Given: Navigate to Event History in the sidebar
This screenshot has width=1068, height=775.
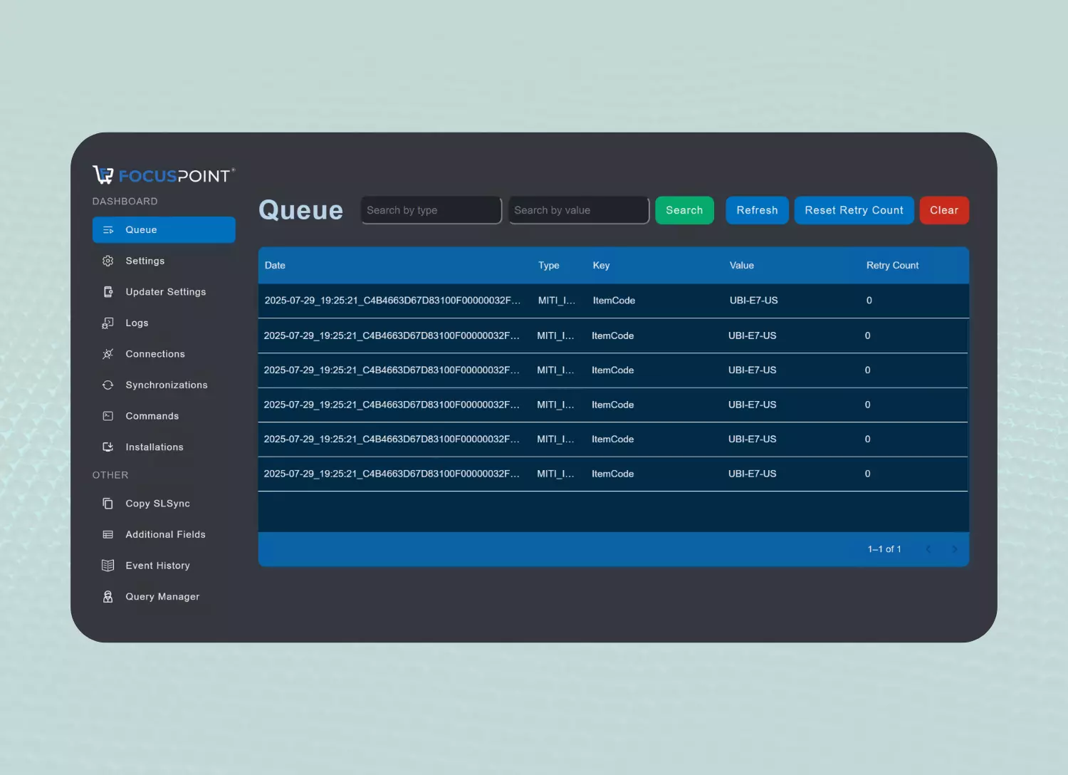Looking at the screenshot, I should tap(157, 566).
